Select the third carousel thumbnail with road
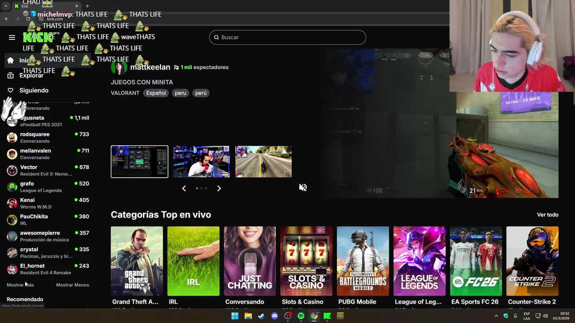Screen dimensions: 575x323 tap(263, 161)
